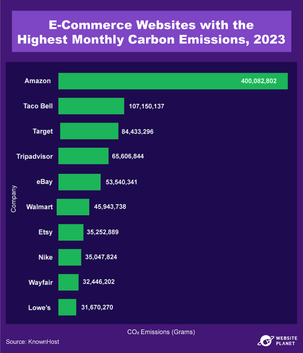Click the Website Planet brand text

286,341
